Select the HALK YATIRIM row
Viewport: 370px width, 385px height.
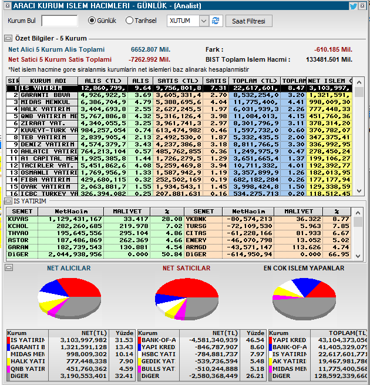[x=179, y=109]
